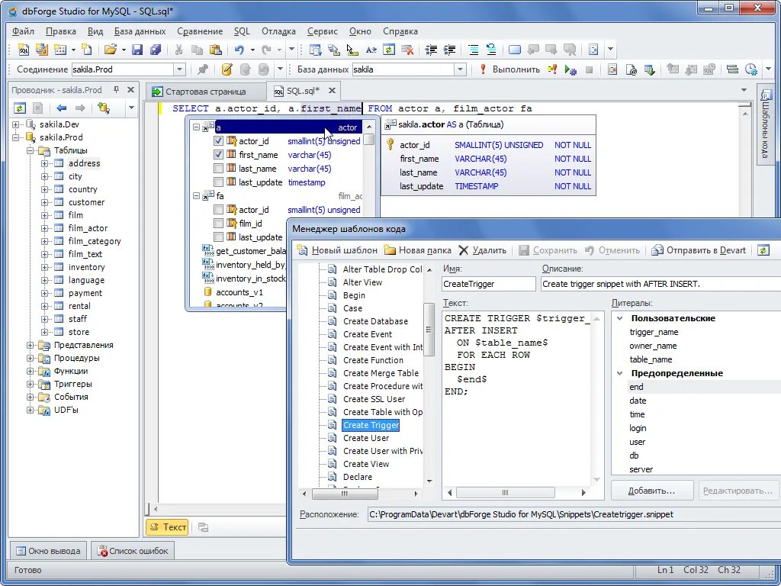
Task: Click the New SQL document icon
Action: click(x=24, y=50)
